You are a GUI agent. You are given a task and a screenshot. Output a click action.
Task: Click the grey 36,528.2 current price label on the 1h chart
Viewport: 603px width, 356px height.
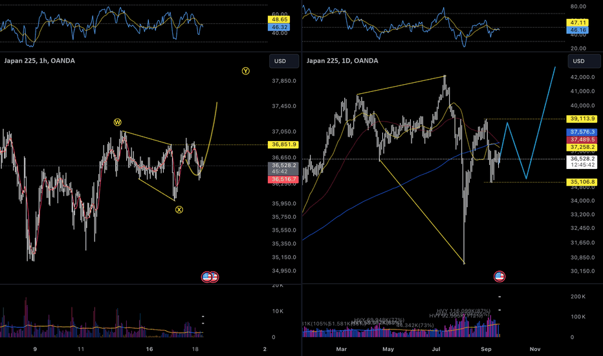coord(283,168)
